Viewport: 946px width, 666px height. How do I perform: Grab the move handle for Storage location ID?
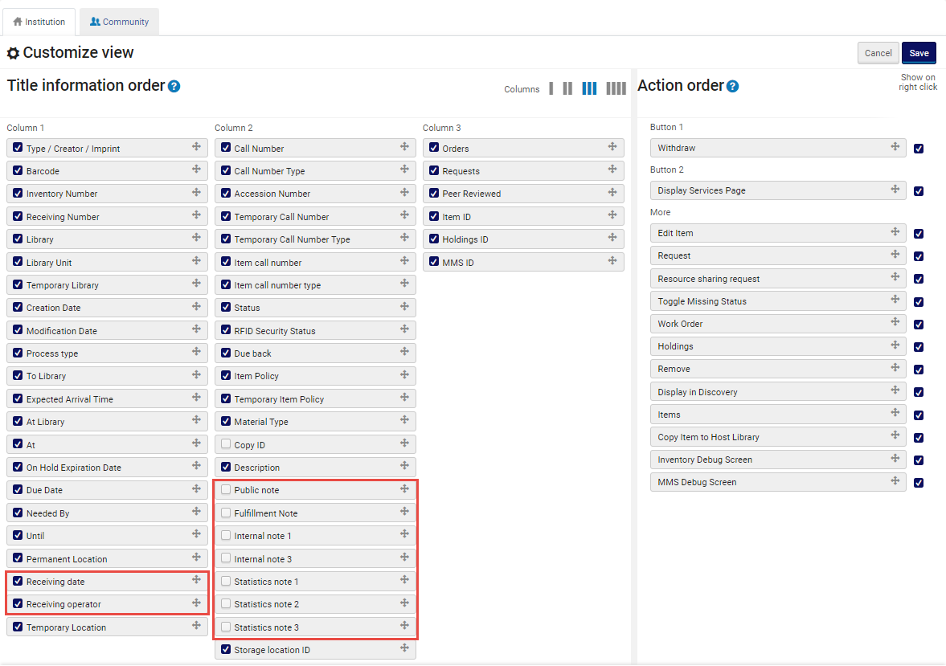(x=404, y=648)
